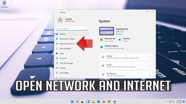Click the Personalization paintbrush icon
The image size is (186, 104).
coord(57,49)
